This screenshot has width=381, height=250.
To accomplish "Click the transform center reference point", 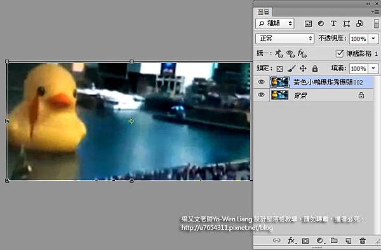I will [131, 121].
